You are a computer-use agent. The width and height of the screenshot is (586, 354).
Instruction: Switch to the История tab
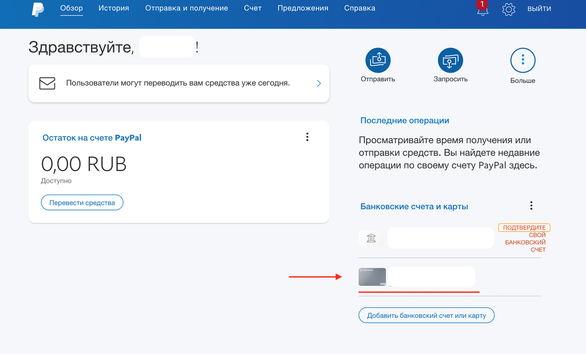(x=113, y=8)
